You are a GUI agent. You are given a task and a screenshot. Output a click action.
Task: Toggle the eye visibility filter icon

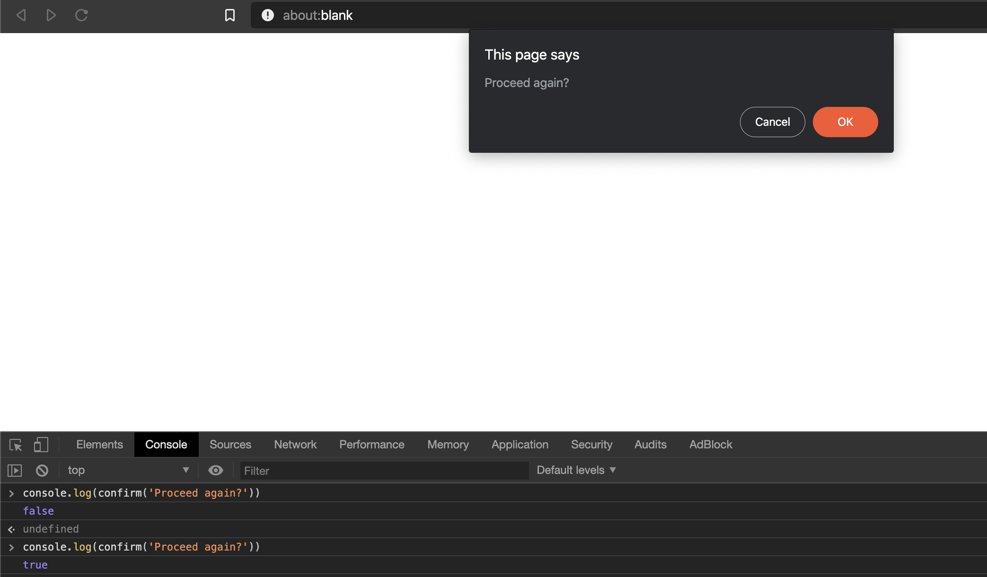tap(215, 471)
